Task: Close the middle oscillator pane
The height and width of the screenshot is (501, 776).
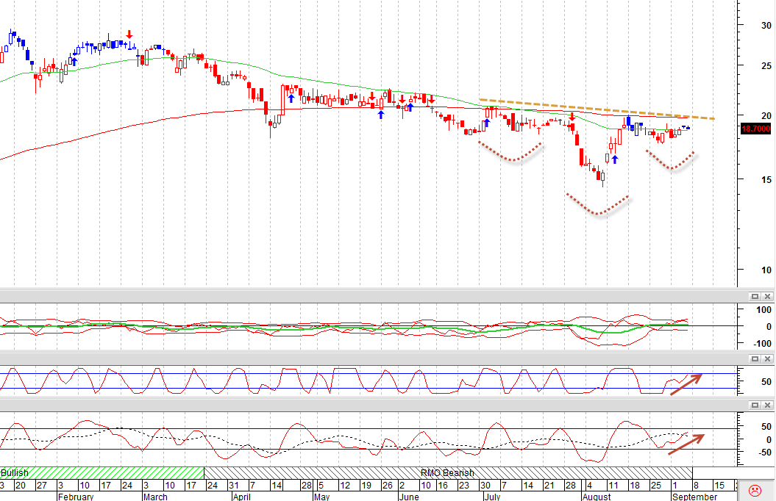Action: [x=768, y=358]
